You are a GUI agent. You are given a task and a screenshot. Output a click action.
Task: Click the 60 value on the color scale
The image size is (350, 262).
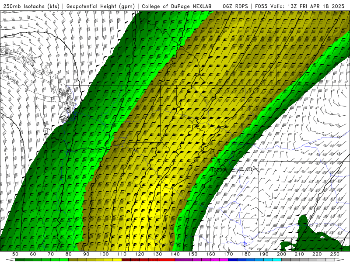(x=33, y=254)
